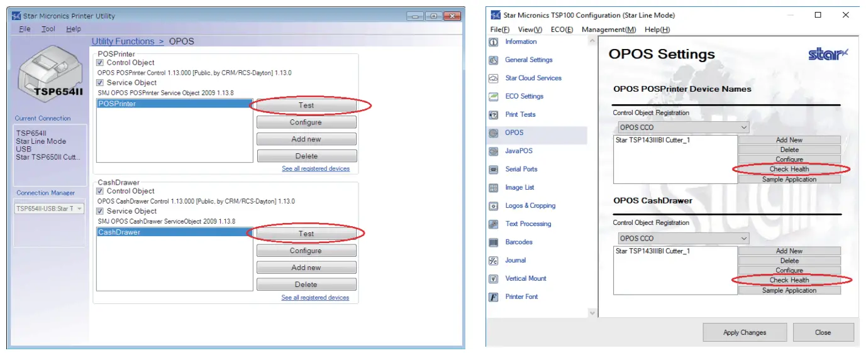
Task: Open Management(M) menu
Action: click(609, 30)
